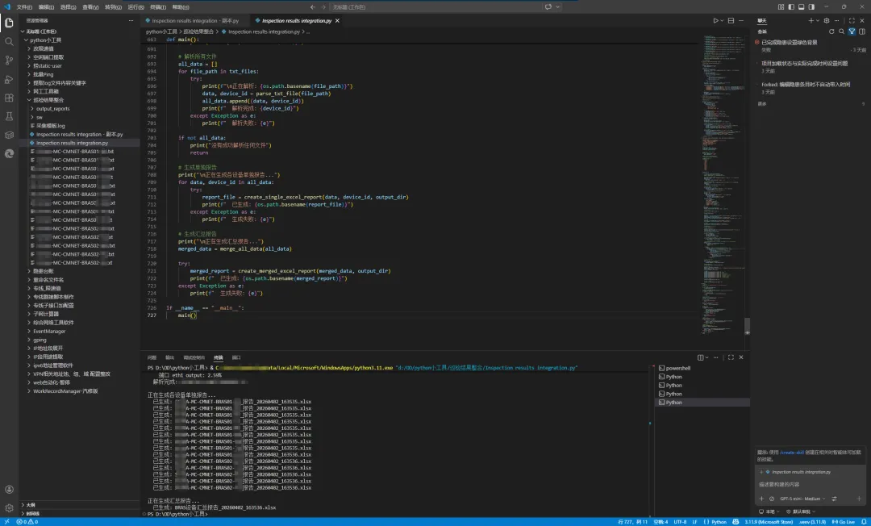
Task: Expand the sw folder in explorer
Action: click(x=40, y=117)
